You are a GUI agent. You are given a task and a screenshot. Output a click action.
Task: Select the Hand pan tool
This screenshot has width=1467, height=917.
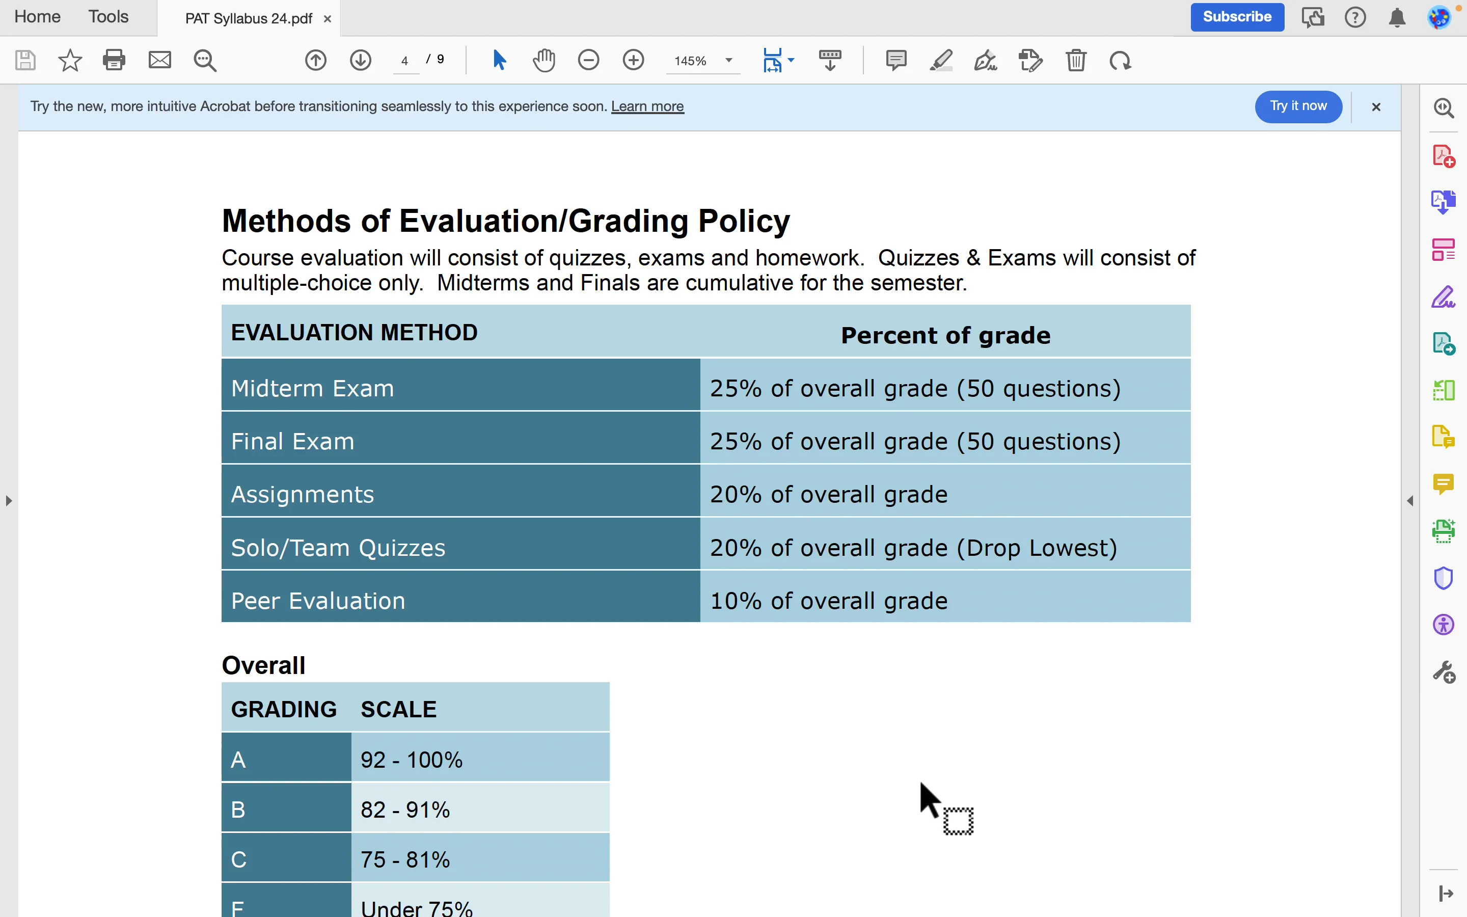pyautogui.click(x=544, y=60)
